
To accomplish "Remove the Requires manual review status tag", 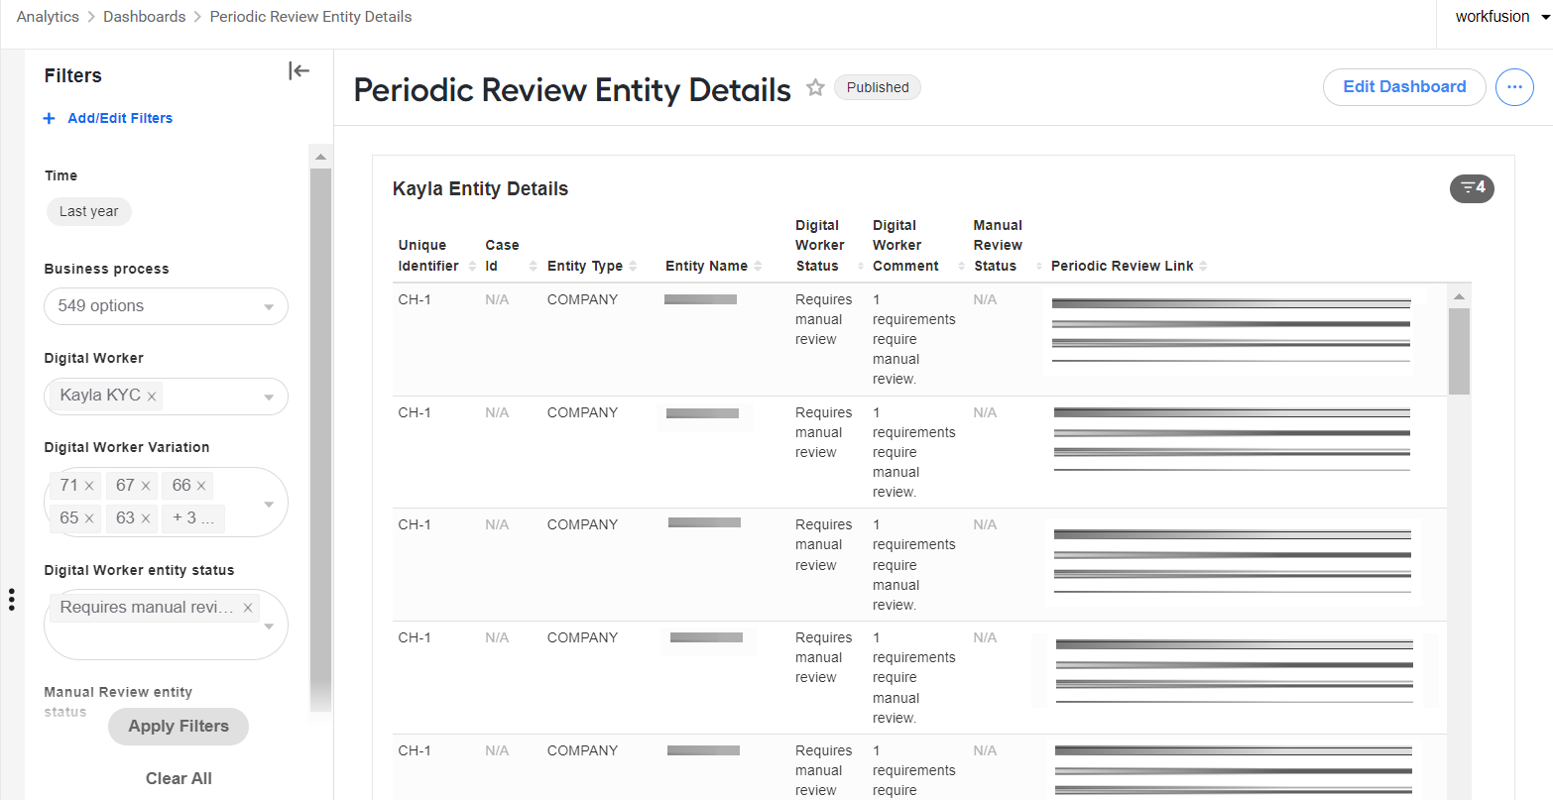I will coord(248,608).
